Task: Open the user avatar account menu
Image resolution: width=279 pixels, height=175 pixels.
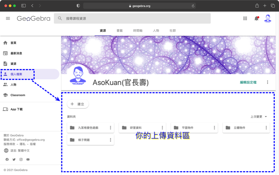Action: pyautogui.click(x=268, y=18)
